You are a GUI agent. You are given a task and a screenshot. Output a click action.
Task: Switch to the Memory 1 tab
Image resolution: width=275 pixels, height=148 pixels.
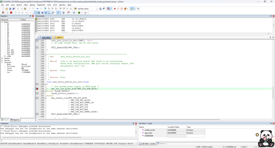click(x=162, y=143)
